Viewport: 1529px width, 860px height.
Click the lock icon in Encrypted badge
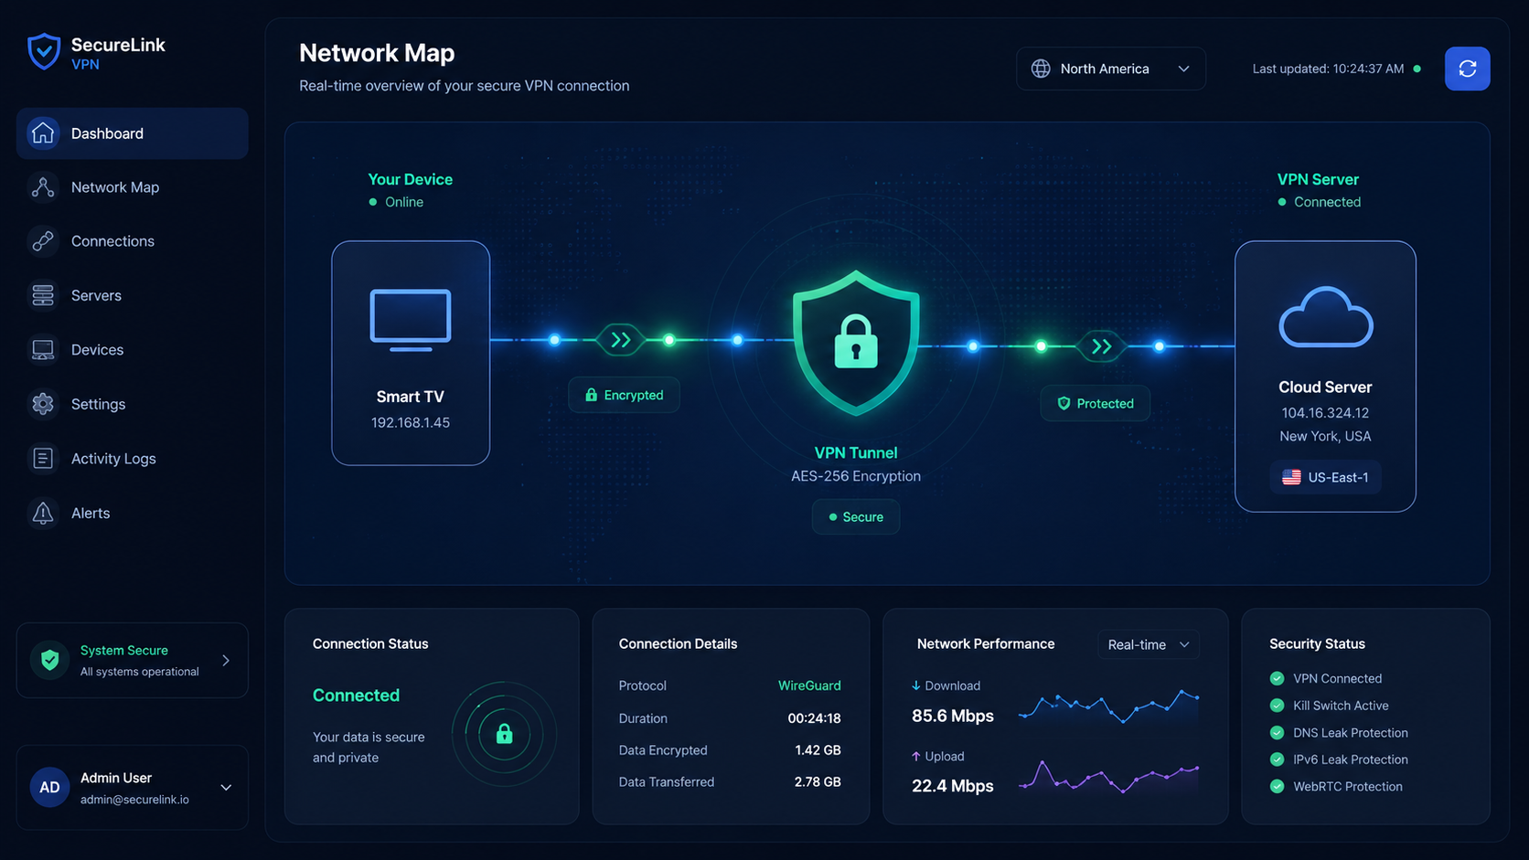[x=592, y=395]
